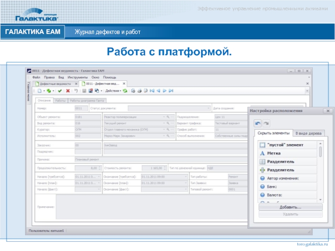Click the red X cancel icon
Screen dimensions: 335x251
(x=67, y=90)
